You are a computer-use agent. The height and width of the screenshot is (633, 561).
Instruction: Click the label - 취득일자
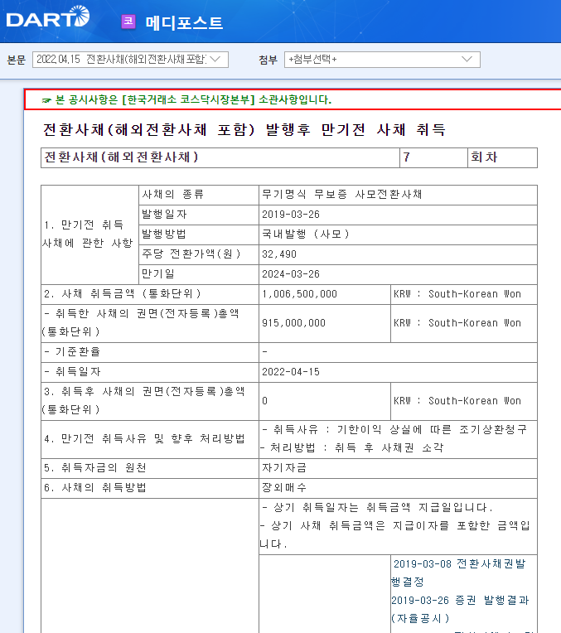[72, 372]
